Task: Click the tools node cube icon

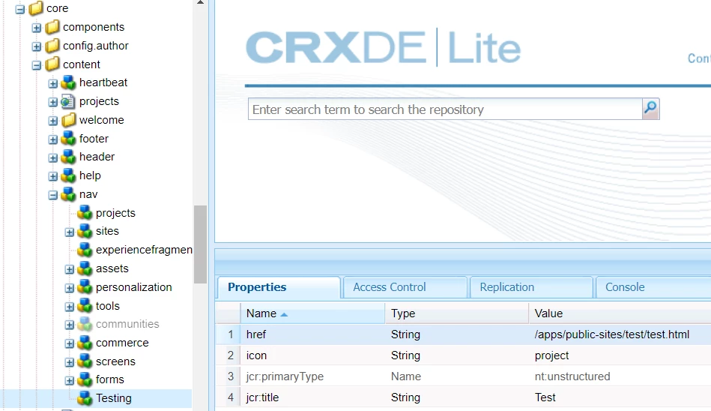Action: [85, 306]
